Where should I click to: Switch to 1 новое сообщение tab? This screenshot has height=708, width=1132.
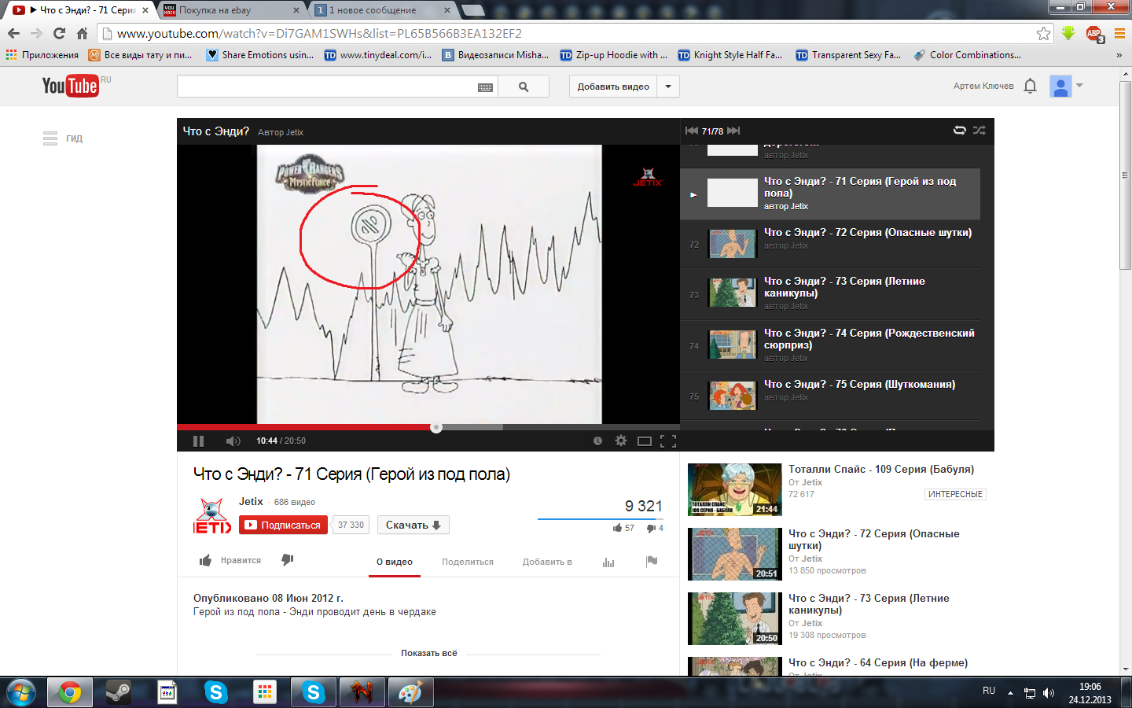point(383,10)
